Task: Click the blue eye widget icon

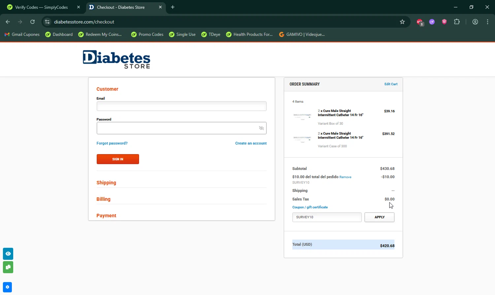Action: pos(8,254)
